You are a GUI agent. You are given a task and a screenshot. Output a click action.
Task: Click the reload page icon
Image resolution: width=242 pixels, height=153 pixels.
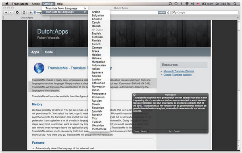pos(168,13)
